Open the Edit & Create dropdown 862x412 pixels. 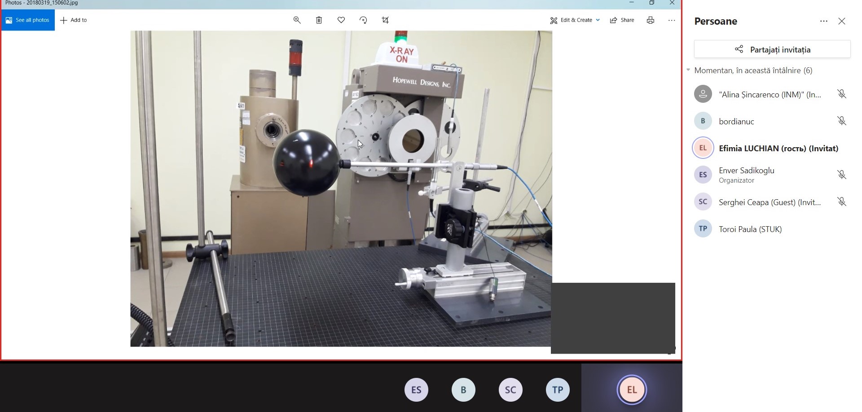[x=575, y=20]
